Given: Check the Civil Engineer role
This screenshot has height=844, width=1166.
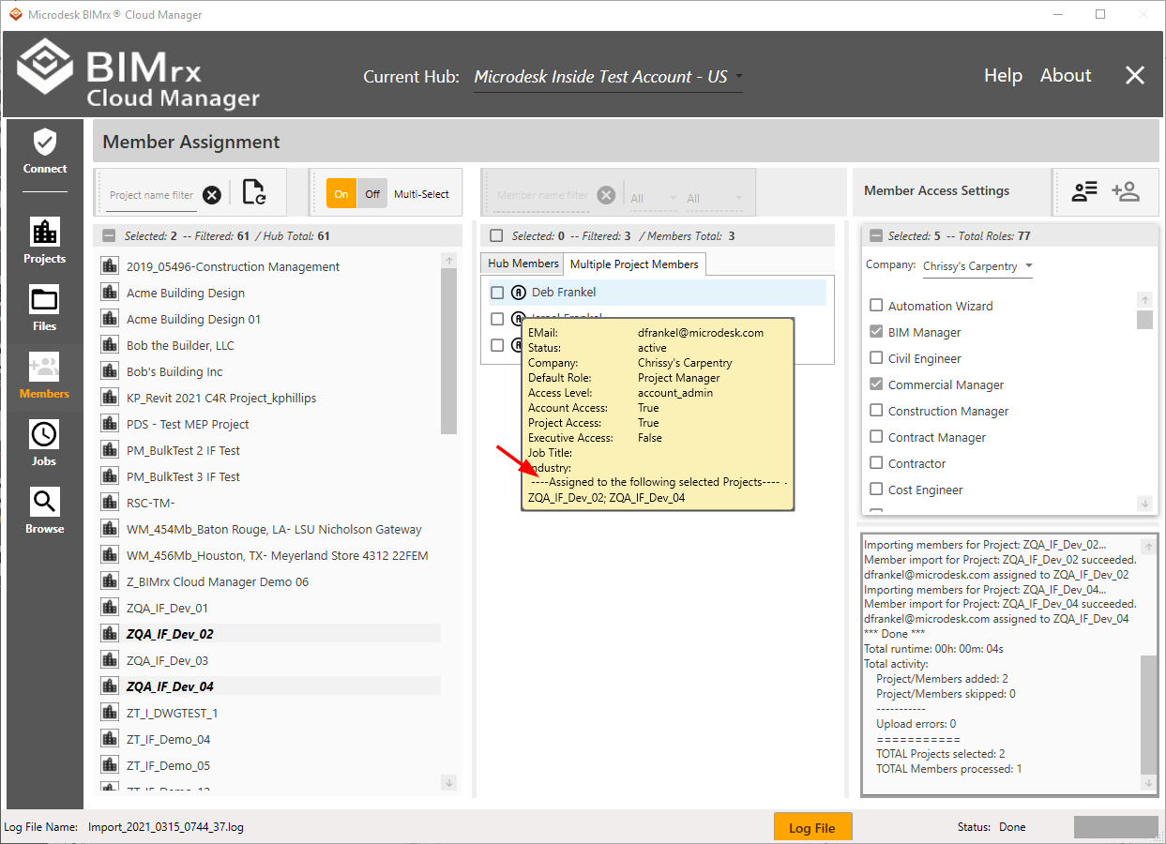Looking at the screenshot, I should pos(876,358).
